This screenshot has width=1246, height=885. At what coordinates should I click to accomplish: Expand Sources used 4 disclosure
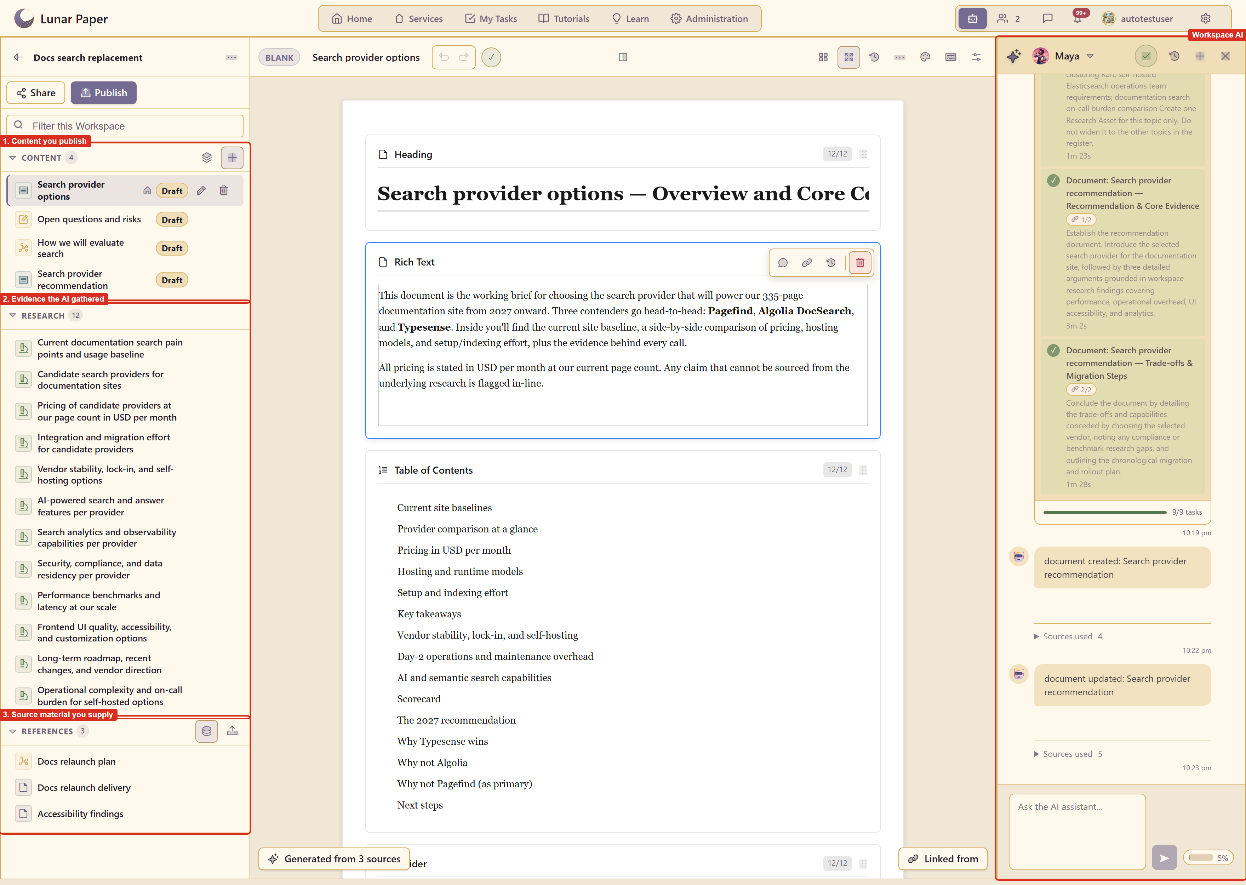1068,636
